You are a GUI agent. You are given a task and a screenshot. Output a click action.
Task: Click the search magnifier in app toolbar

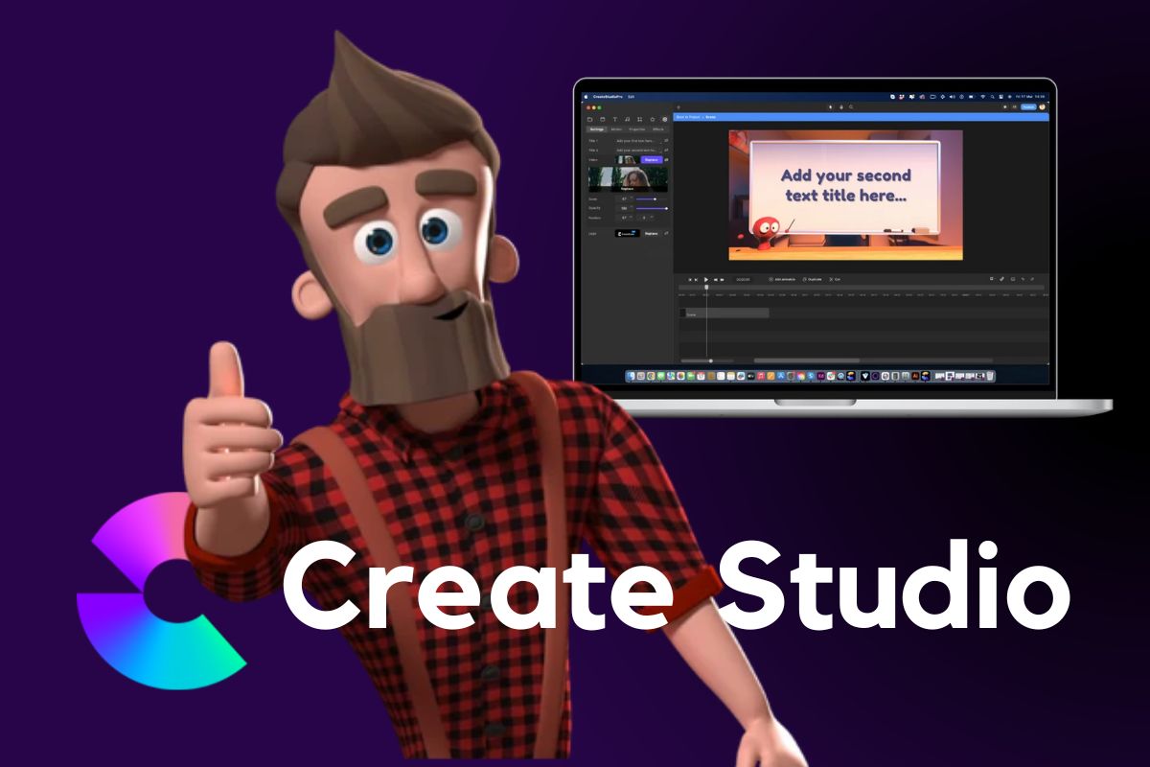click(x=851, y=107)
